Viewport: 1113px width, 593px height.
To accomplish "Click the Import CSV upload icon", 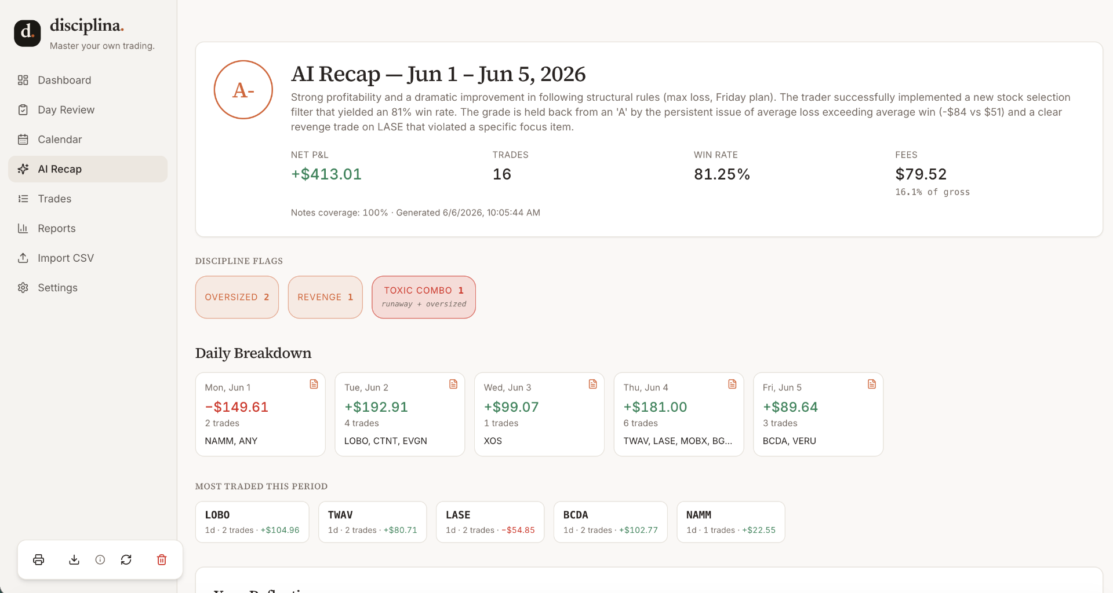I will [x=23, y=258].
